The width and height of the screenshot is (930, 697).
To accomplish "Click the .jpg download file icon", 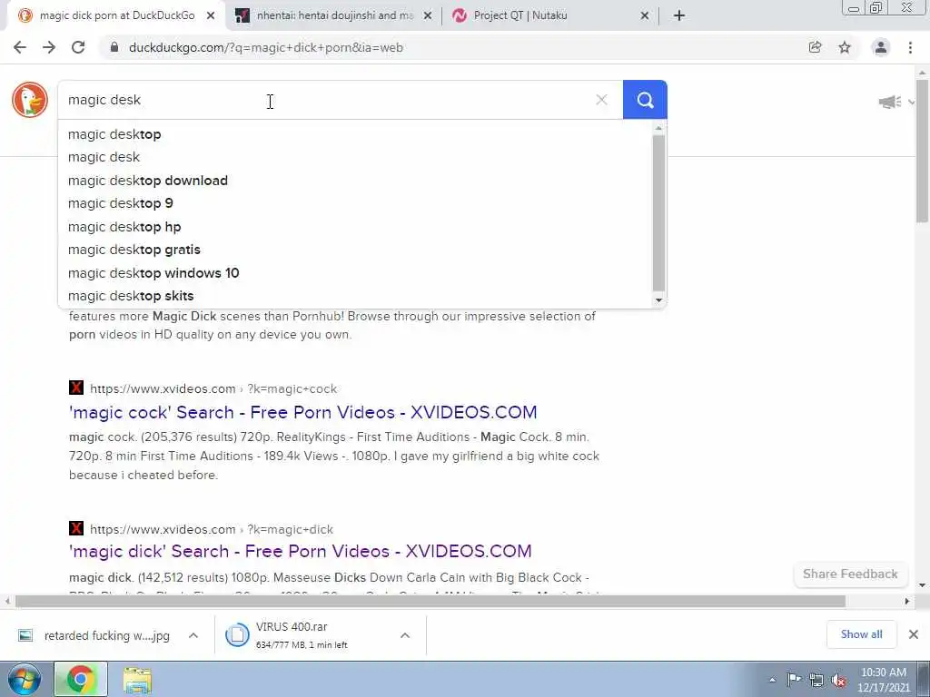I will tap(25, 635).
